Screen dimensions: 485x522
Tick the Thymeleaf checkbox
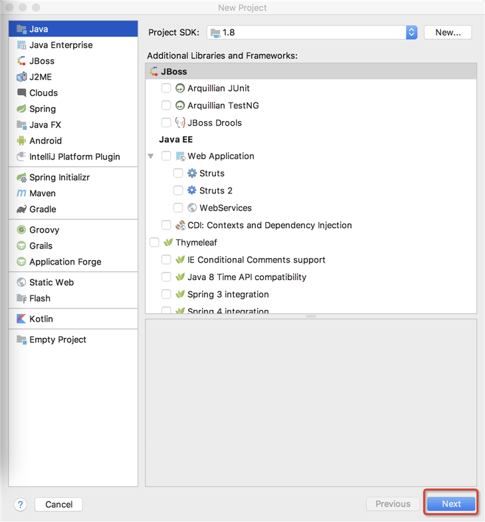coord(154,243)
